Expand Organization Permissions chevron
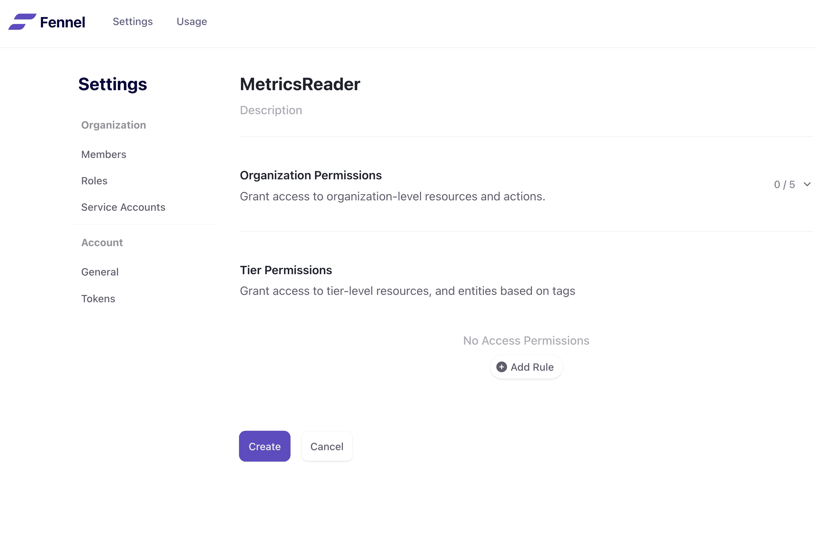 coord(807,184)
